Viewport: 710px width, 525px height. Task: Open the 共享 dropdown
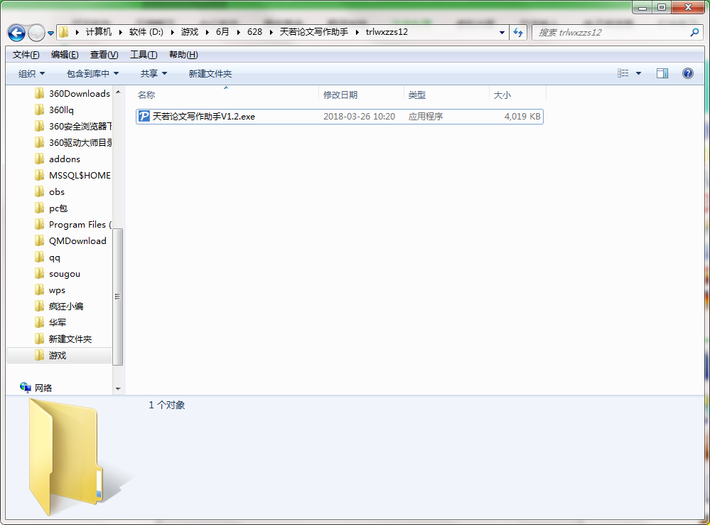point(154,73)
